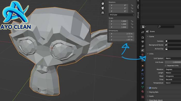The height and width of the screenshot is (101, 181).
Task: Toggle the camera view gizmo icon
Action: point(103,8)
